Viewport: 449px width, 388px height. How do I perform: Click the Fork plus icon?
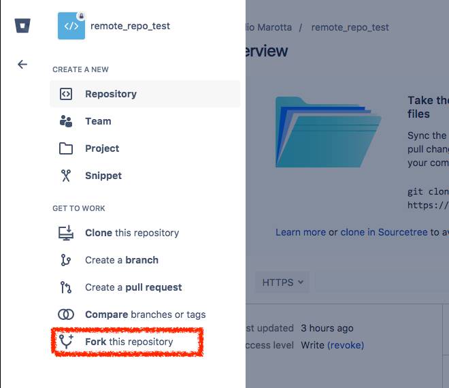click(66, 341)
